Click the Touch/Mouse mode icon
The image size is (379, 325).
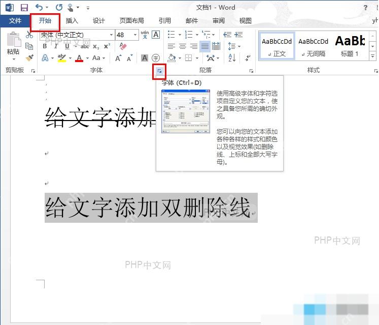(71, 8)
